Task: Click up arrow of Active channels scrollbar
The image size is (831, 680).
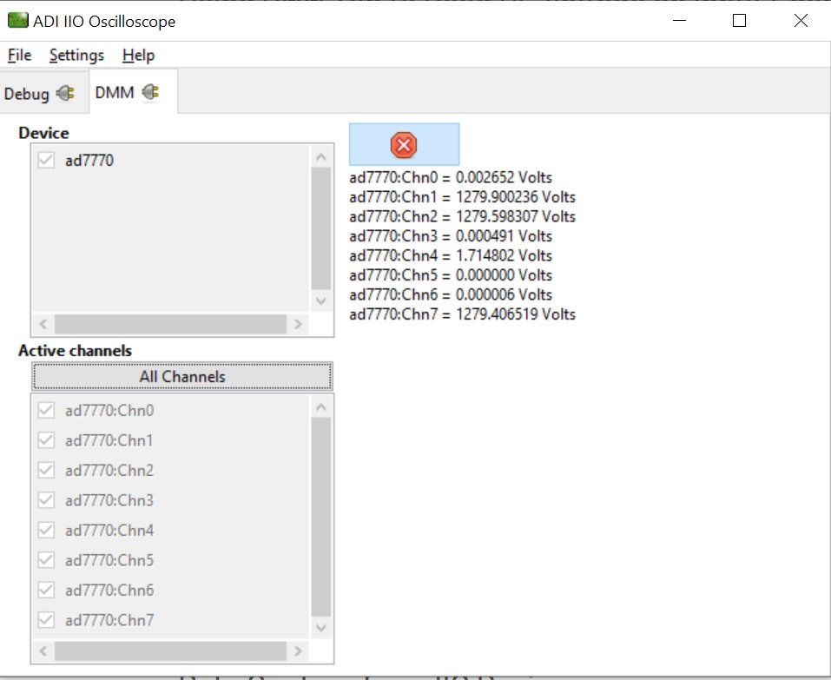Action: pyautogui.click(x=320, y=407)
